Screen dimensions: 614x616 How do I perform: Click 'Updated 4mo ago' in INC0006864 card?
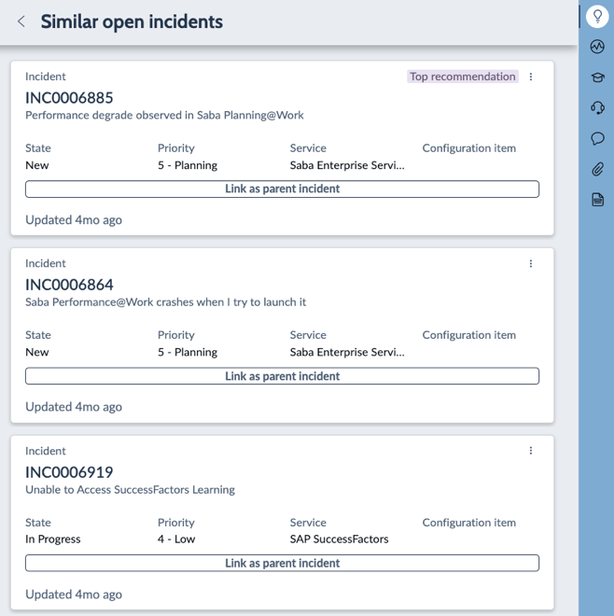(74, 407)
